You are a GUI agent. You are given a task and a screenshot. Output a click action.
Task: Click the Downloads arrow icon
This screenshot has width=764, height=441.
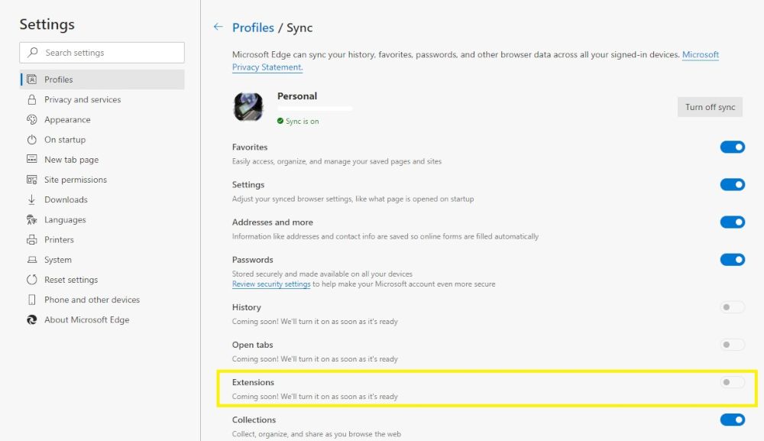31,199
